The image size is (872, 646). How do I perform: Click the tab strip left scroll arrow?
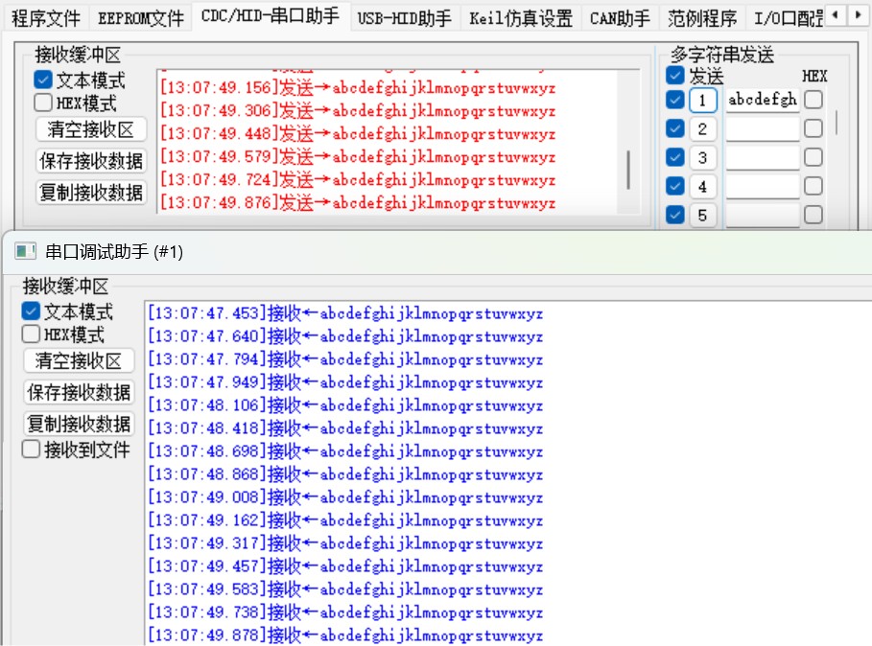tap(835, 15)
